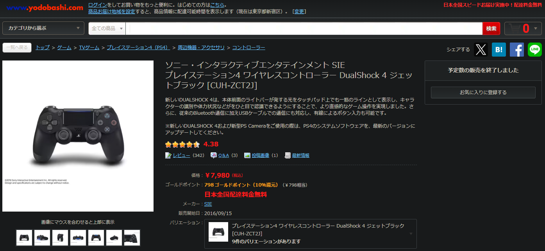Open the こちら link for newcomers

pos(217,5)
